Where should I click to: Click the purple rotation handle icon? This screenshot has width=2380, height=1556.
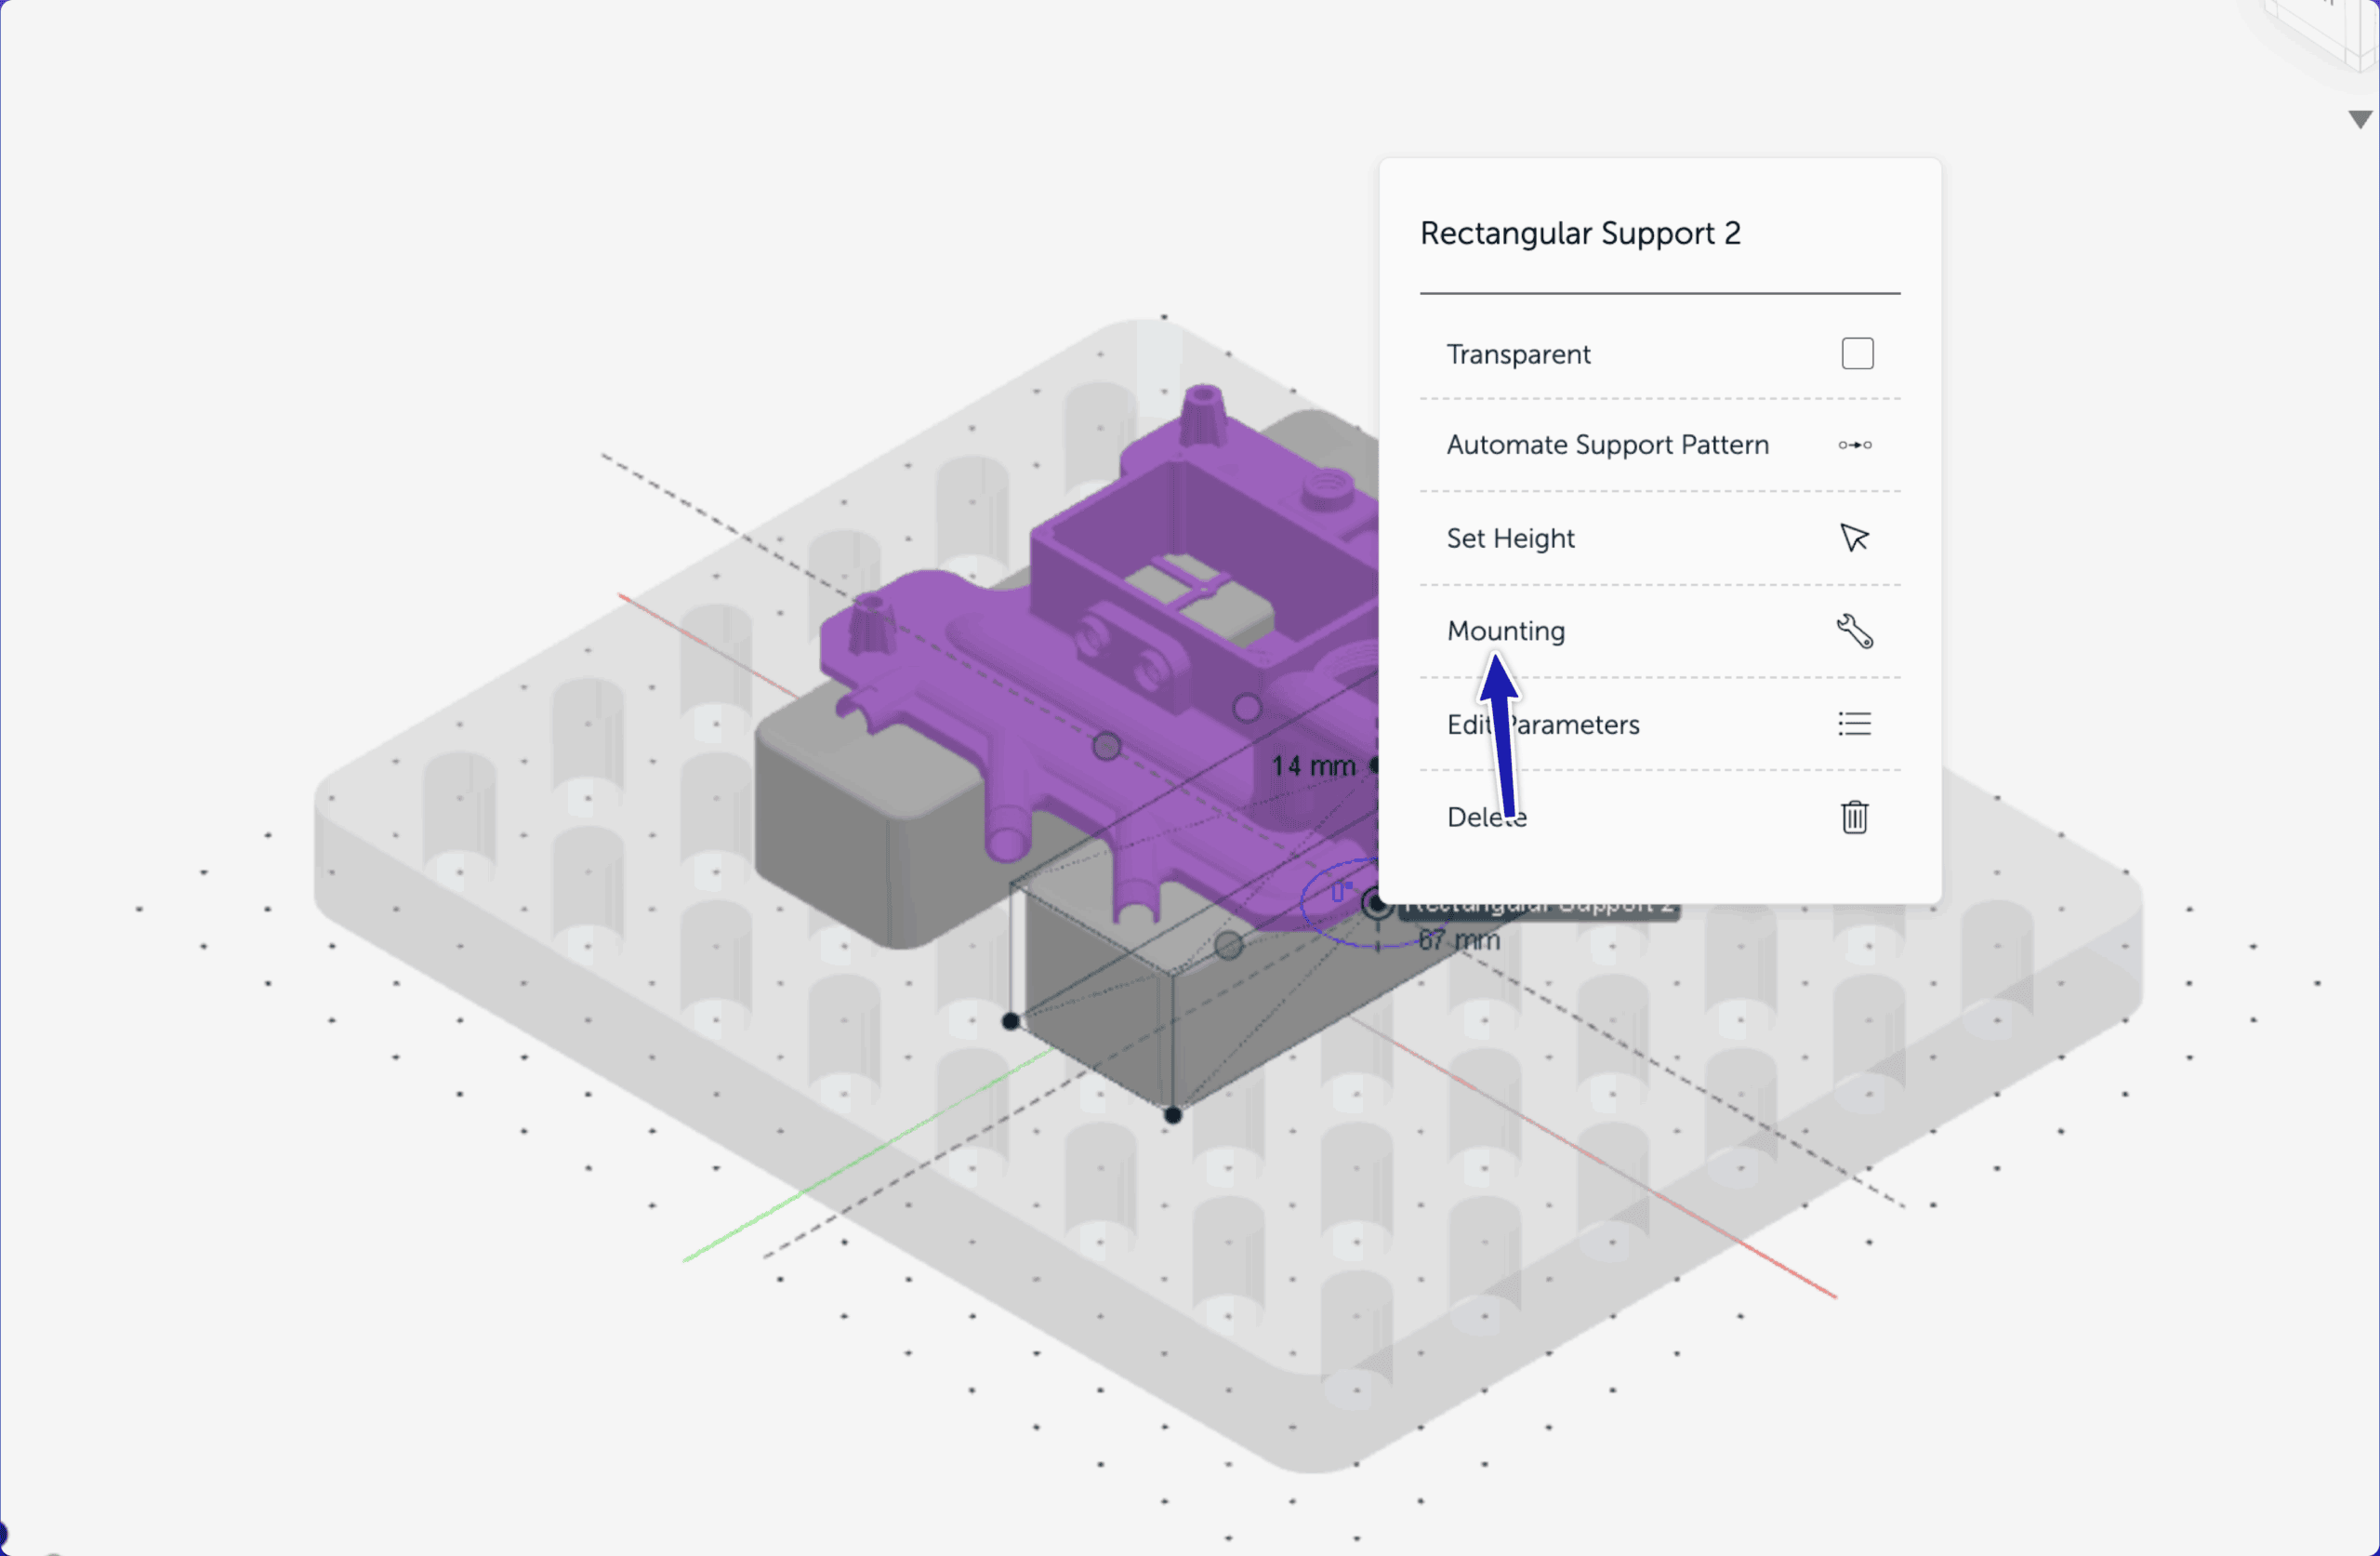(x=1341, y=891)
